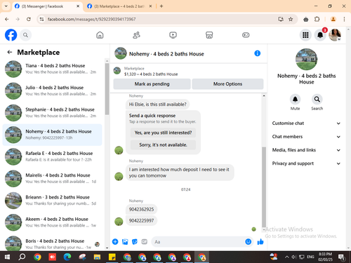Viewport: 351px width, 263px height.
Task: Click the back arrow beside Marketplace
Action: tap(10, 52)
